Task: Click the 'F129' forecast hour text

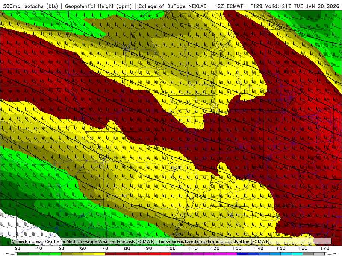Action: point(256,6)
